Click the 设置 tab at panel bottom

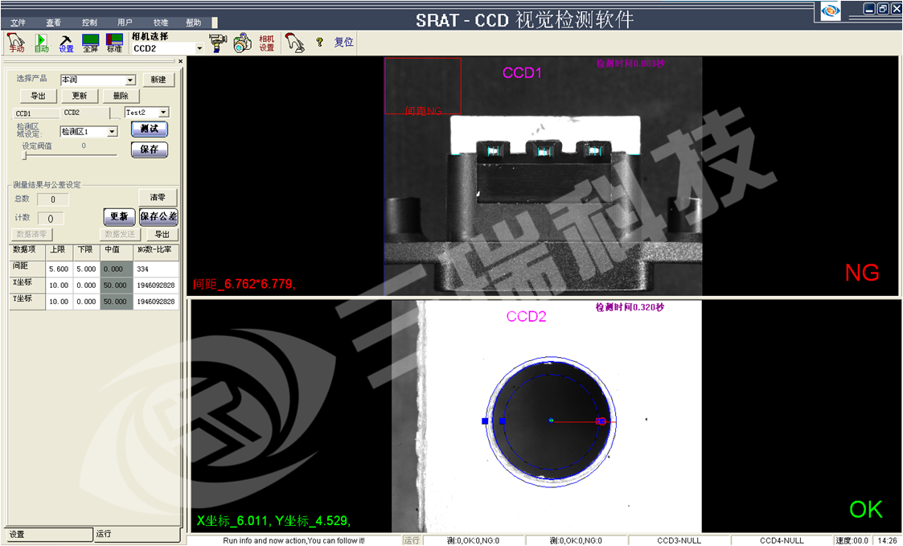pyautogui.click(x=48, y=535)
